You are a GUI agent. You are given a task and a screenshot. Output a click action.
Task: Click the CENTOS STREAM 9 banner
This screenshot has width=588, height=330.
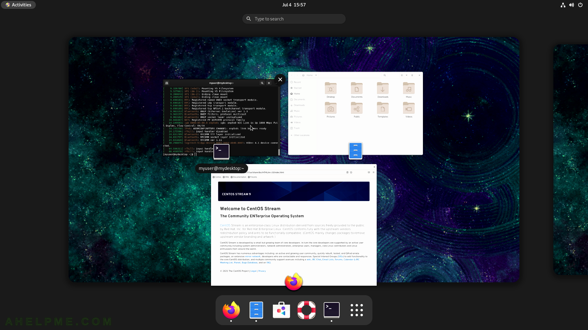tap(294, 191)
